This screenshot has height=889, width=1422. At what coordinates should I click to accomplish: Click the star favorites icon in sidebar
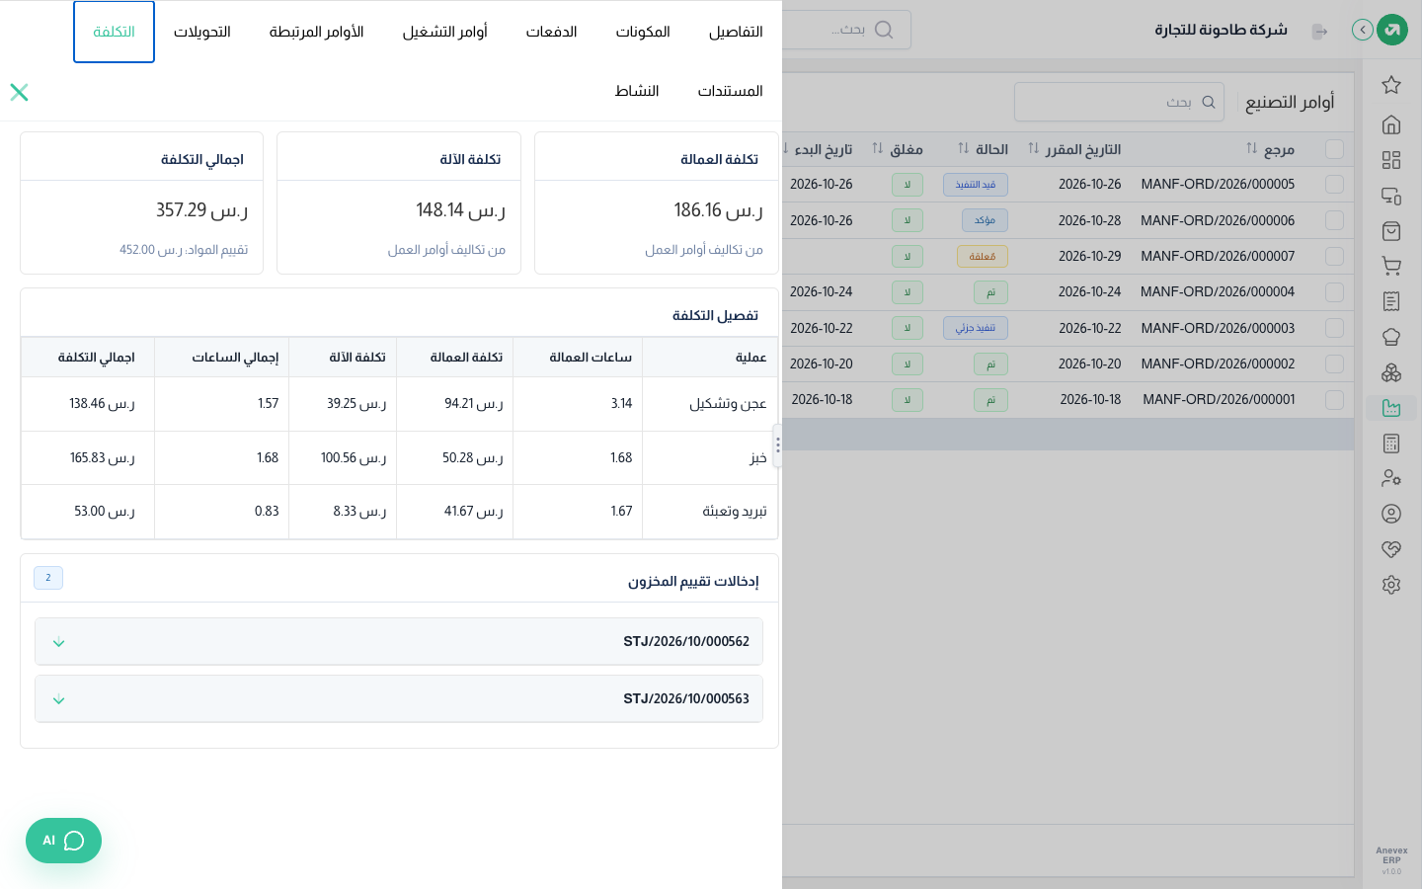[x=1391, y=85]
